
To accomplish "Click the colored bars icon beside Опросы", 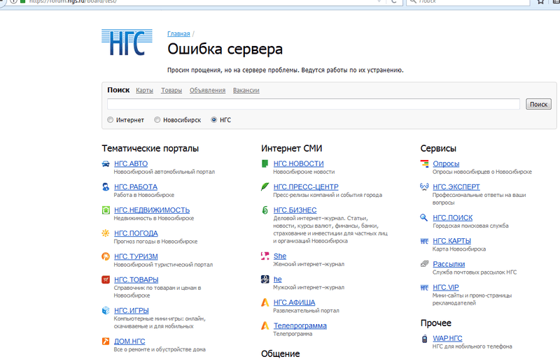I will click(424, 163).
